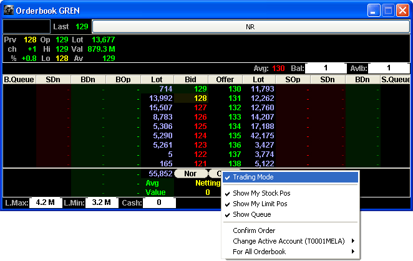
Task: Click bid lot 13,992
Action: [161, 98]
